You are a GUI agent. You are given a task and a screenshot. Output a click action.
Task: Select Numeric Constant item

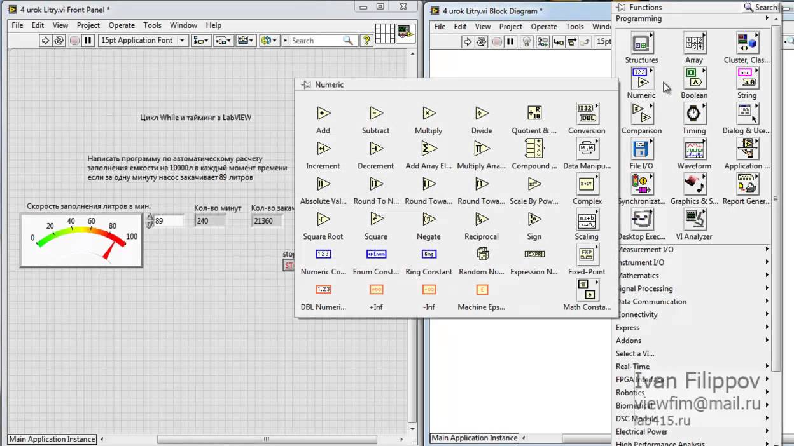323,254
